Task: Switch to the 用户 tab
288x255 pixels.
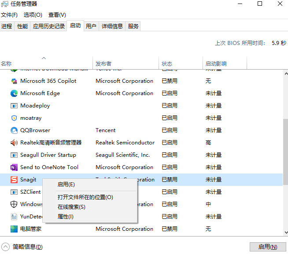Action: tap(91, 26)
